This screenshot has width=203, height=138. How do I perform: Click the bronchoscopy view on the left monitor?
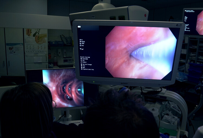click(63, 86)
